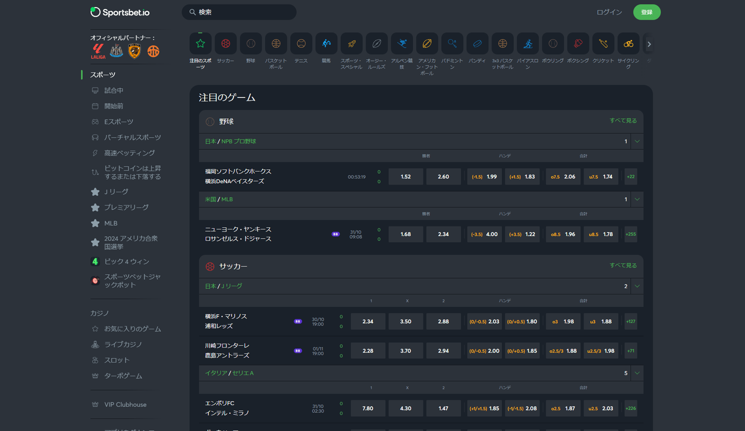View all baseball via すべて見る link
The image size is (745, 431).
623,121
